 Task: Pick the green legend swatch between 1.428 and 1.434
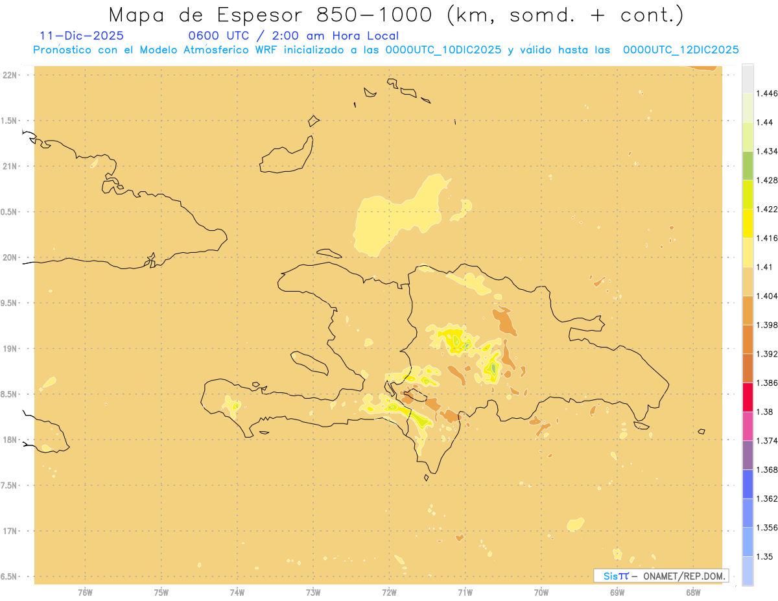[748, 165]
